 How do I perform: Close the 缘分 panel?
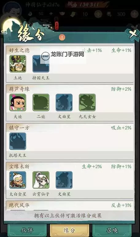click(133, 33)
